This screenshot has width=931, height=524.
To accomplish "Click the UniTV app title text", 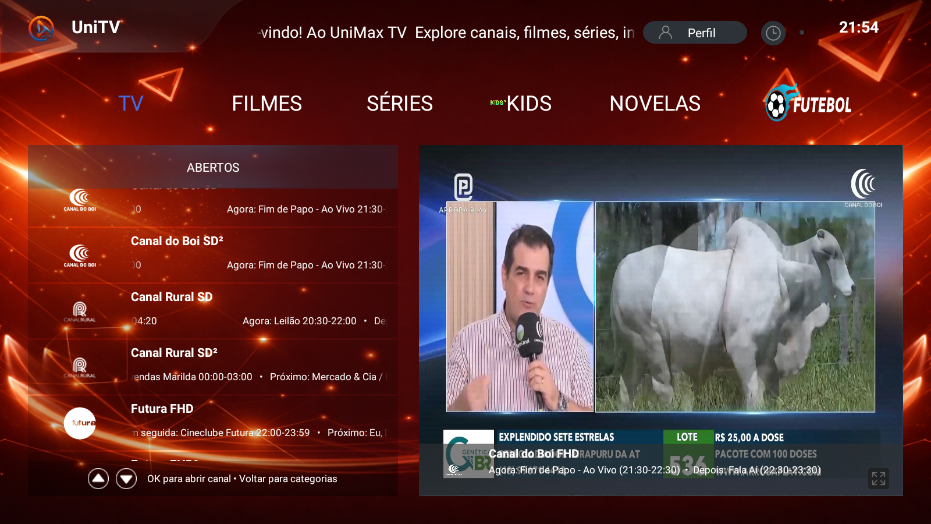I will (96, 27).
